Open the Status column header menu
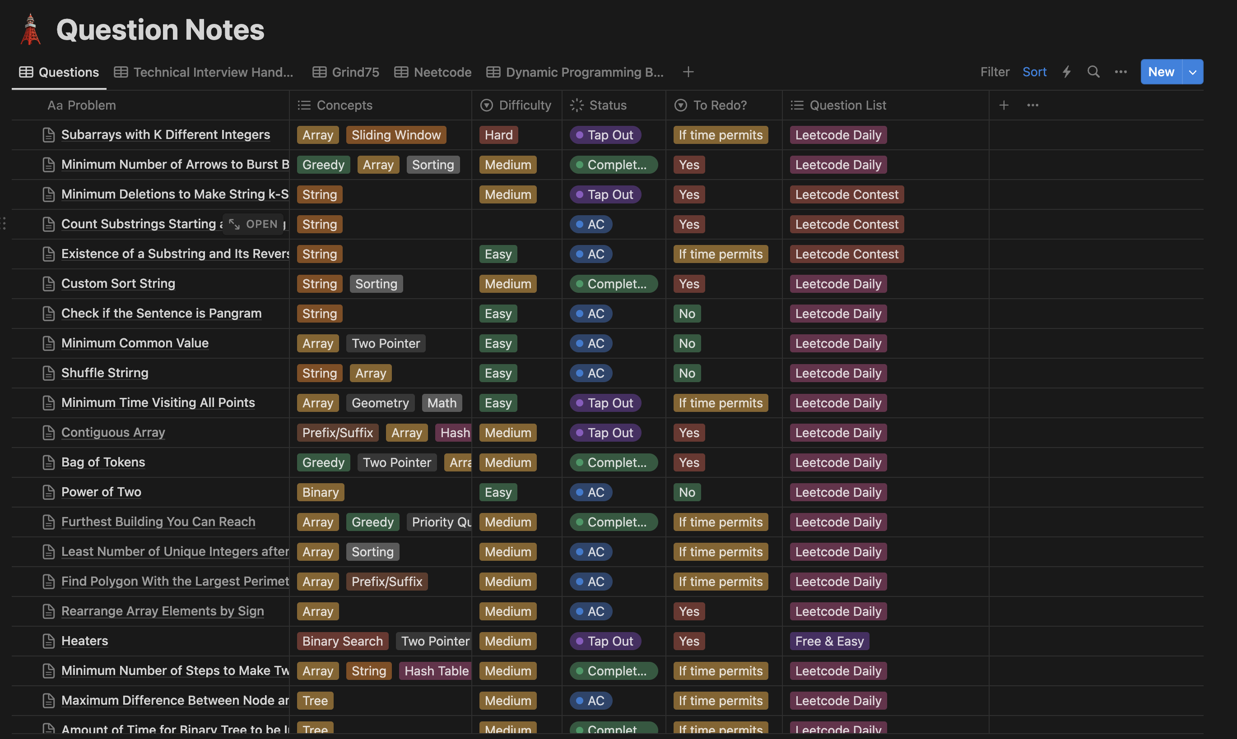This screenshot has width=1237, height=739. pyautogui.click(x=614, y=105)
